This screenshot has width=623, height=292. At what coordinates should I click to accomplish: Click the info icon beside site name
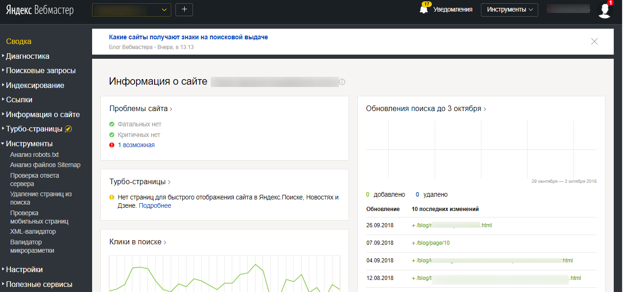pos(342,82)
